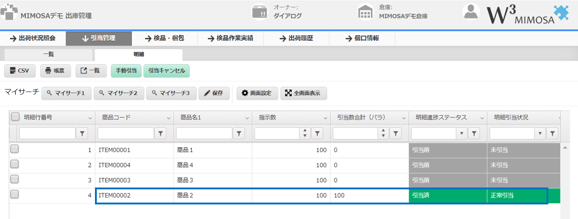Click filter funnel for 明細進捗ステータス column
This screenshot has height=219, width=578.
pyautogui.click(x=474, y=133)
